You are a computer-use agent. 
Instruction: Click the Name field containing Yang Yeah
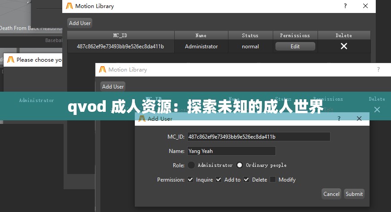(231, 151)
